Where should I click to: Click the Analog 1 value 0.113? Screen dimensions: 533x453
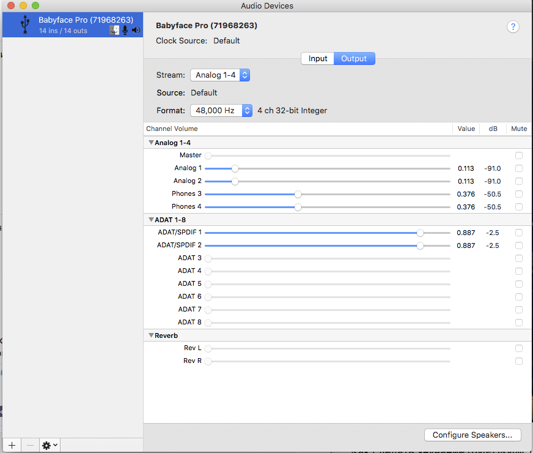point(466,168)
